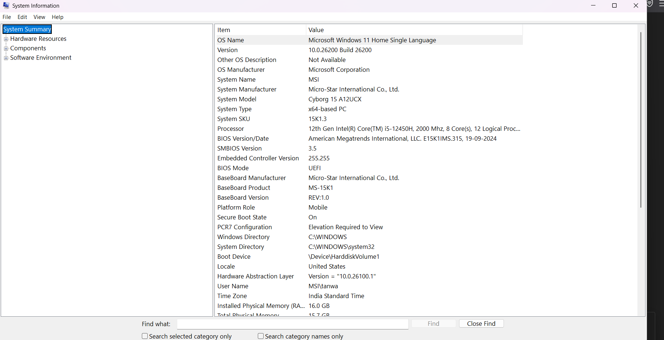Select the Hardware Abstraction Layer row label

coord(256,276)
